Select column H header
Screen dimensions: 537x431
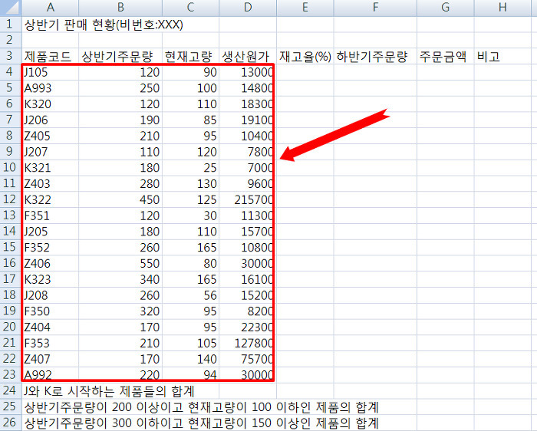tap(502, 8)
